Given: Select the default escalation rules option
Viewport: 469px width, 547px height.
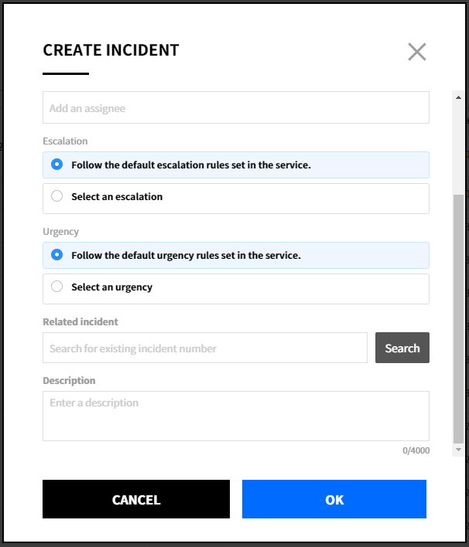Looking at the screenshot, I should point(56,165).
